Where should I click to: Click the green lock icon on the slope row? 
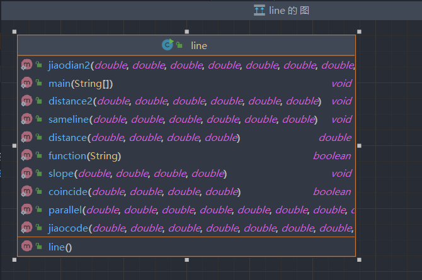39,173
